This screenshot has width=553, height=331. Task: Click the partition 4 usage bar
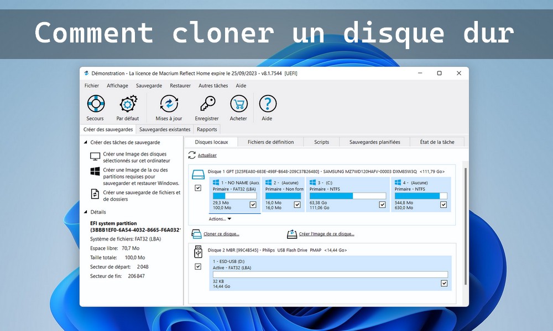(421, 196)
